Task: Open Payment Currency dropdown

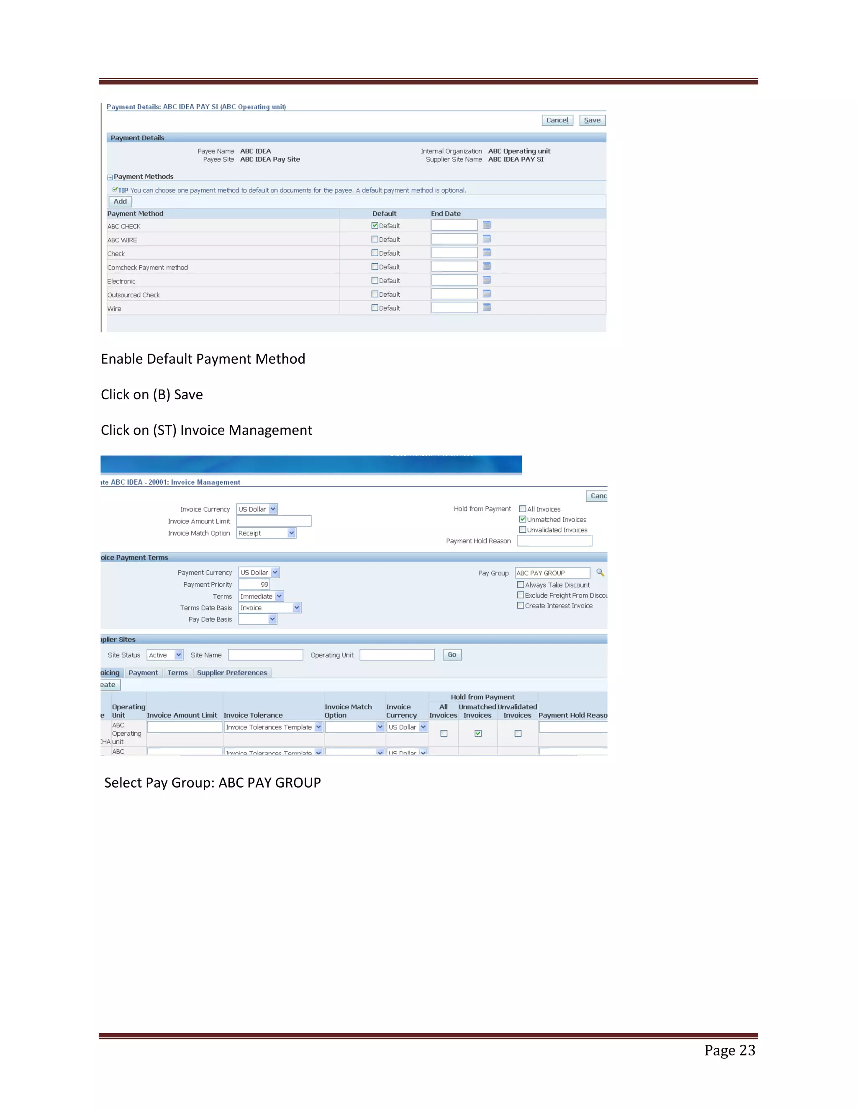Action: (259, 572)
